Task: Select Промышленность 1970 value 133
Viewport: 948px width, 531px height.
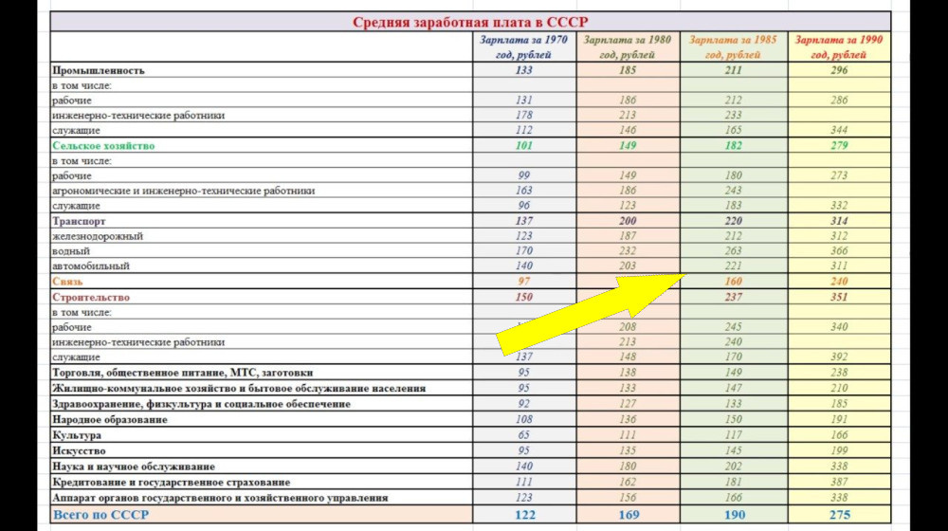Action: click(523, 70)
